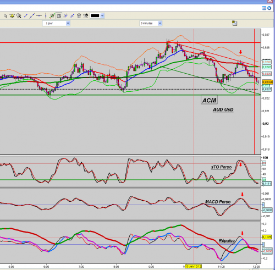This screenshot has height=270, width=275.
Task: Click the small window icon at top right
Action: 264,8
